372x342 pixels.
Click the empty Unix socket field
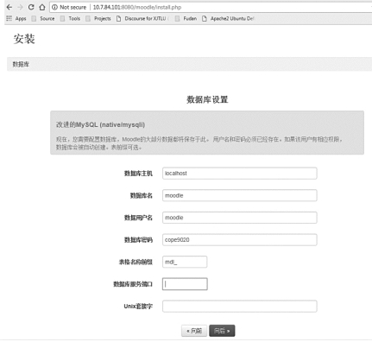240,307
